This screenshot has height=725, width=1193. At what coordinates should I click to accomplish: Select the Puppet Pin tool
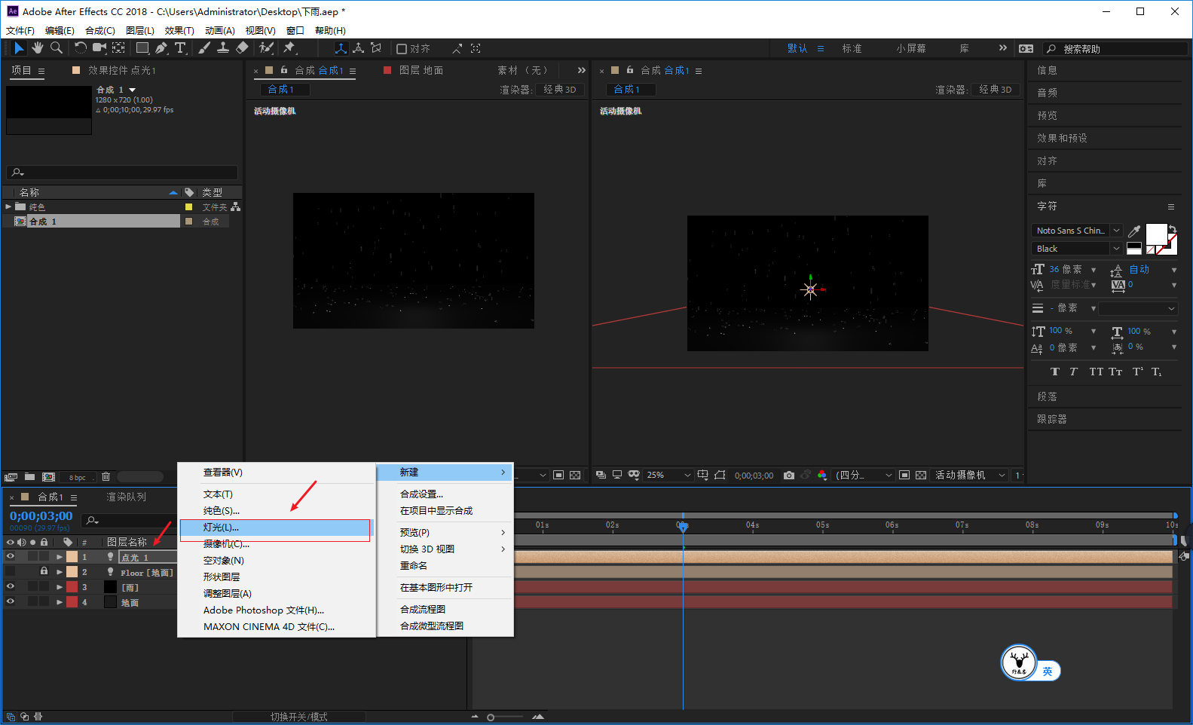tap(289, 48)
